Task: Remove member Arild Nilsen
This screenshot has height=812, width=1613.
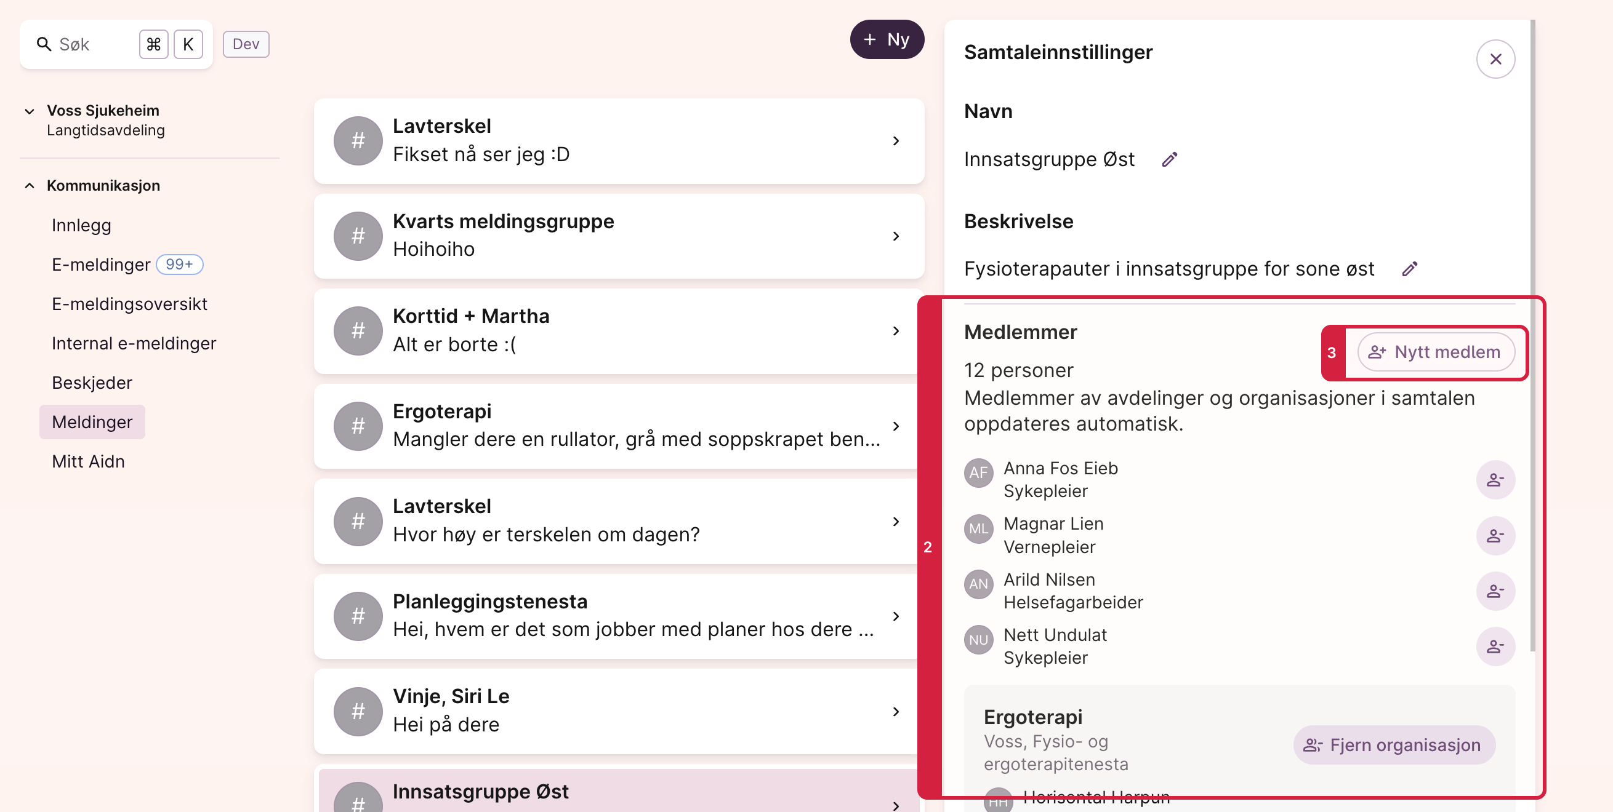Action: (x=1495, y=591)
